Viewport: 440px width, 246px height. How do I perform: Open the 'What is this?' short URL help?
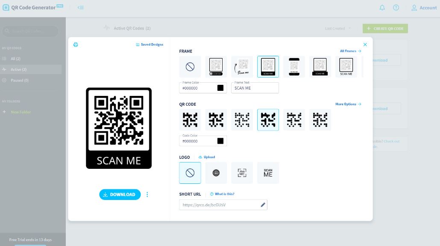point(222,194)
